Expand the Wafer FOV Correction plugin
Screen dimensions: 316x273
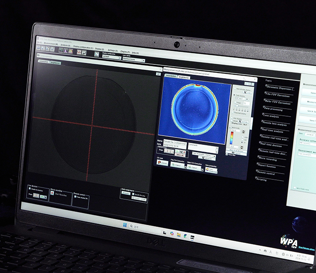(x=277, y=102)
